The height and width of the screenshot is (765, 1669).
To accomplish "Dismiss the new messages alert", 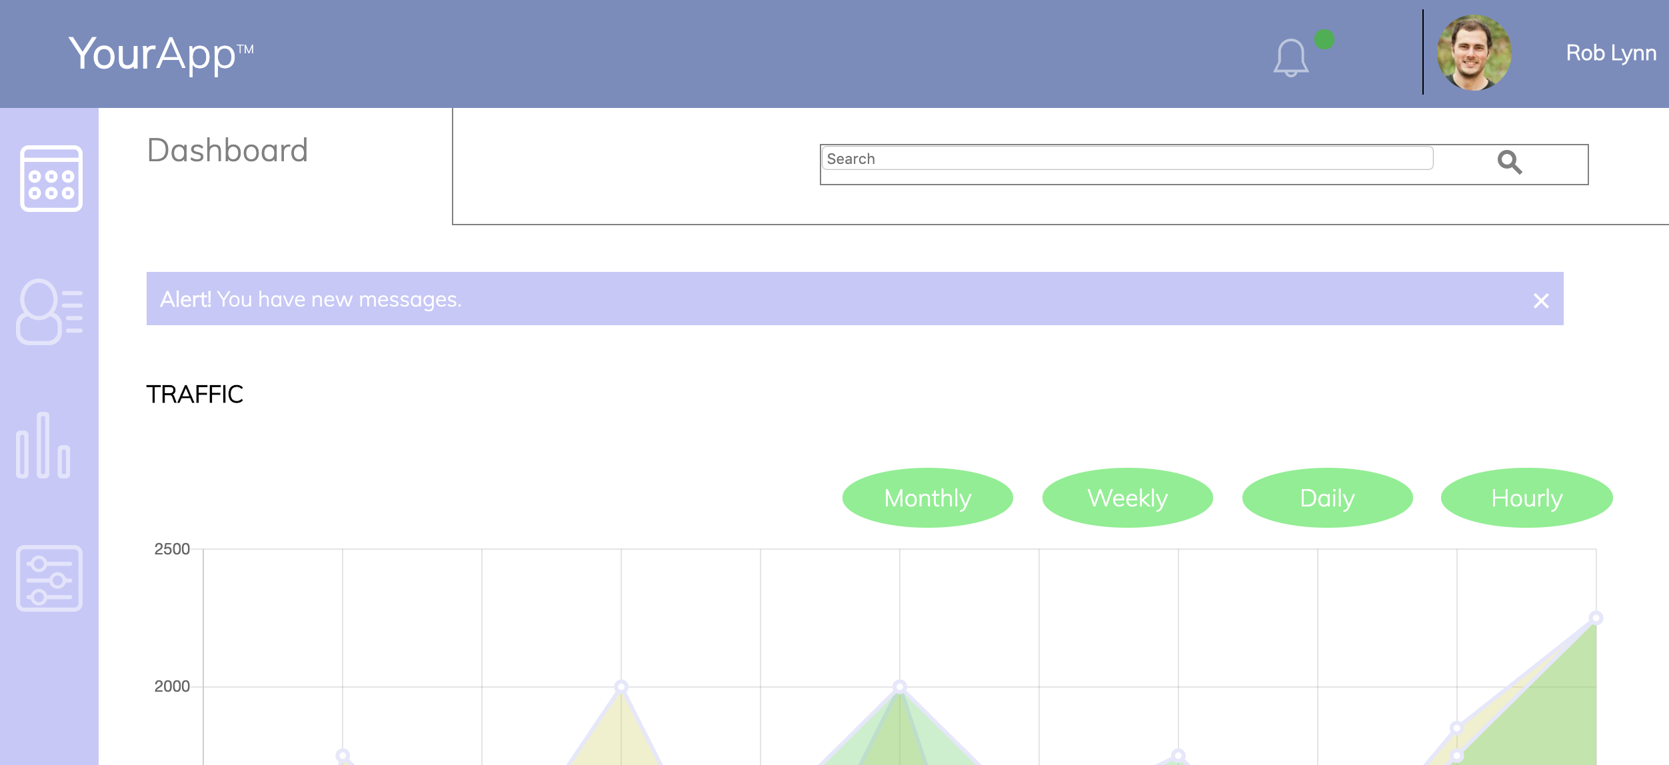I will point(1540,301).
